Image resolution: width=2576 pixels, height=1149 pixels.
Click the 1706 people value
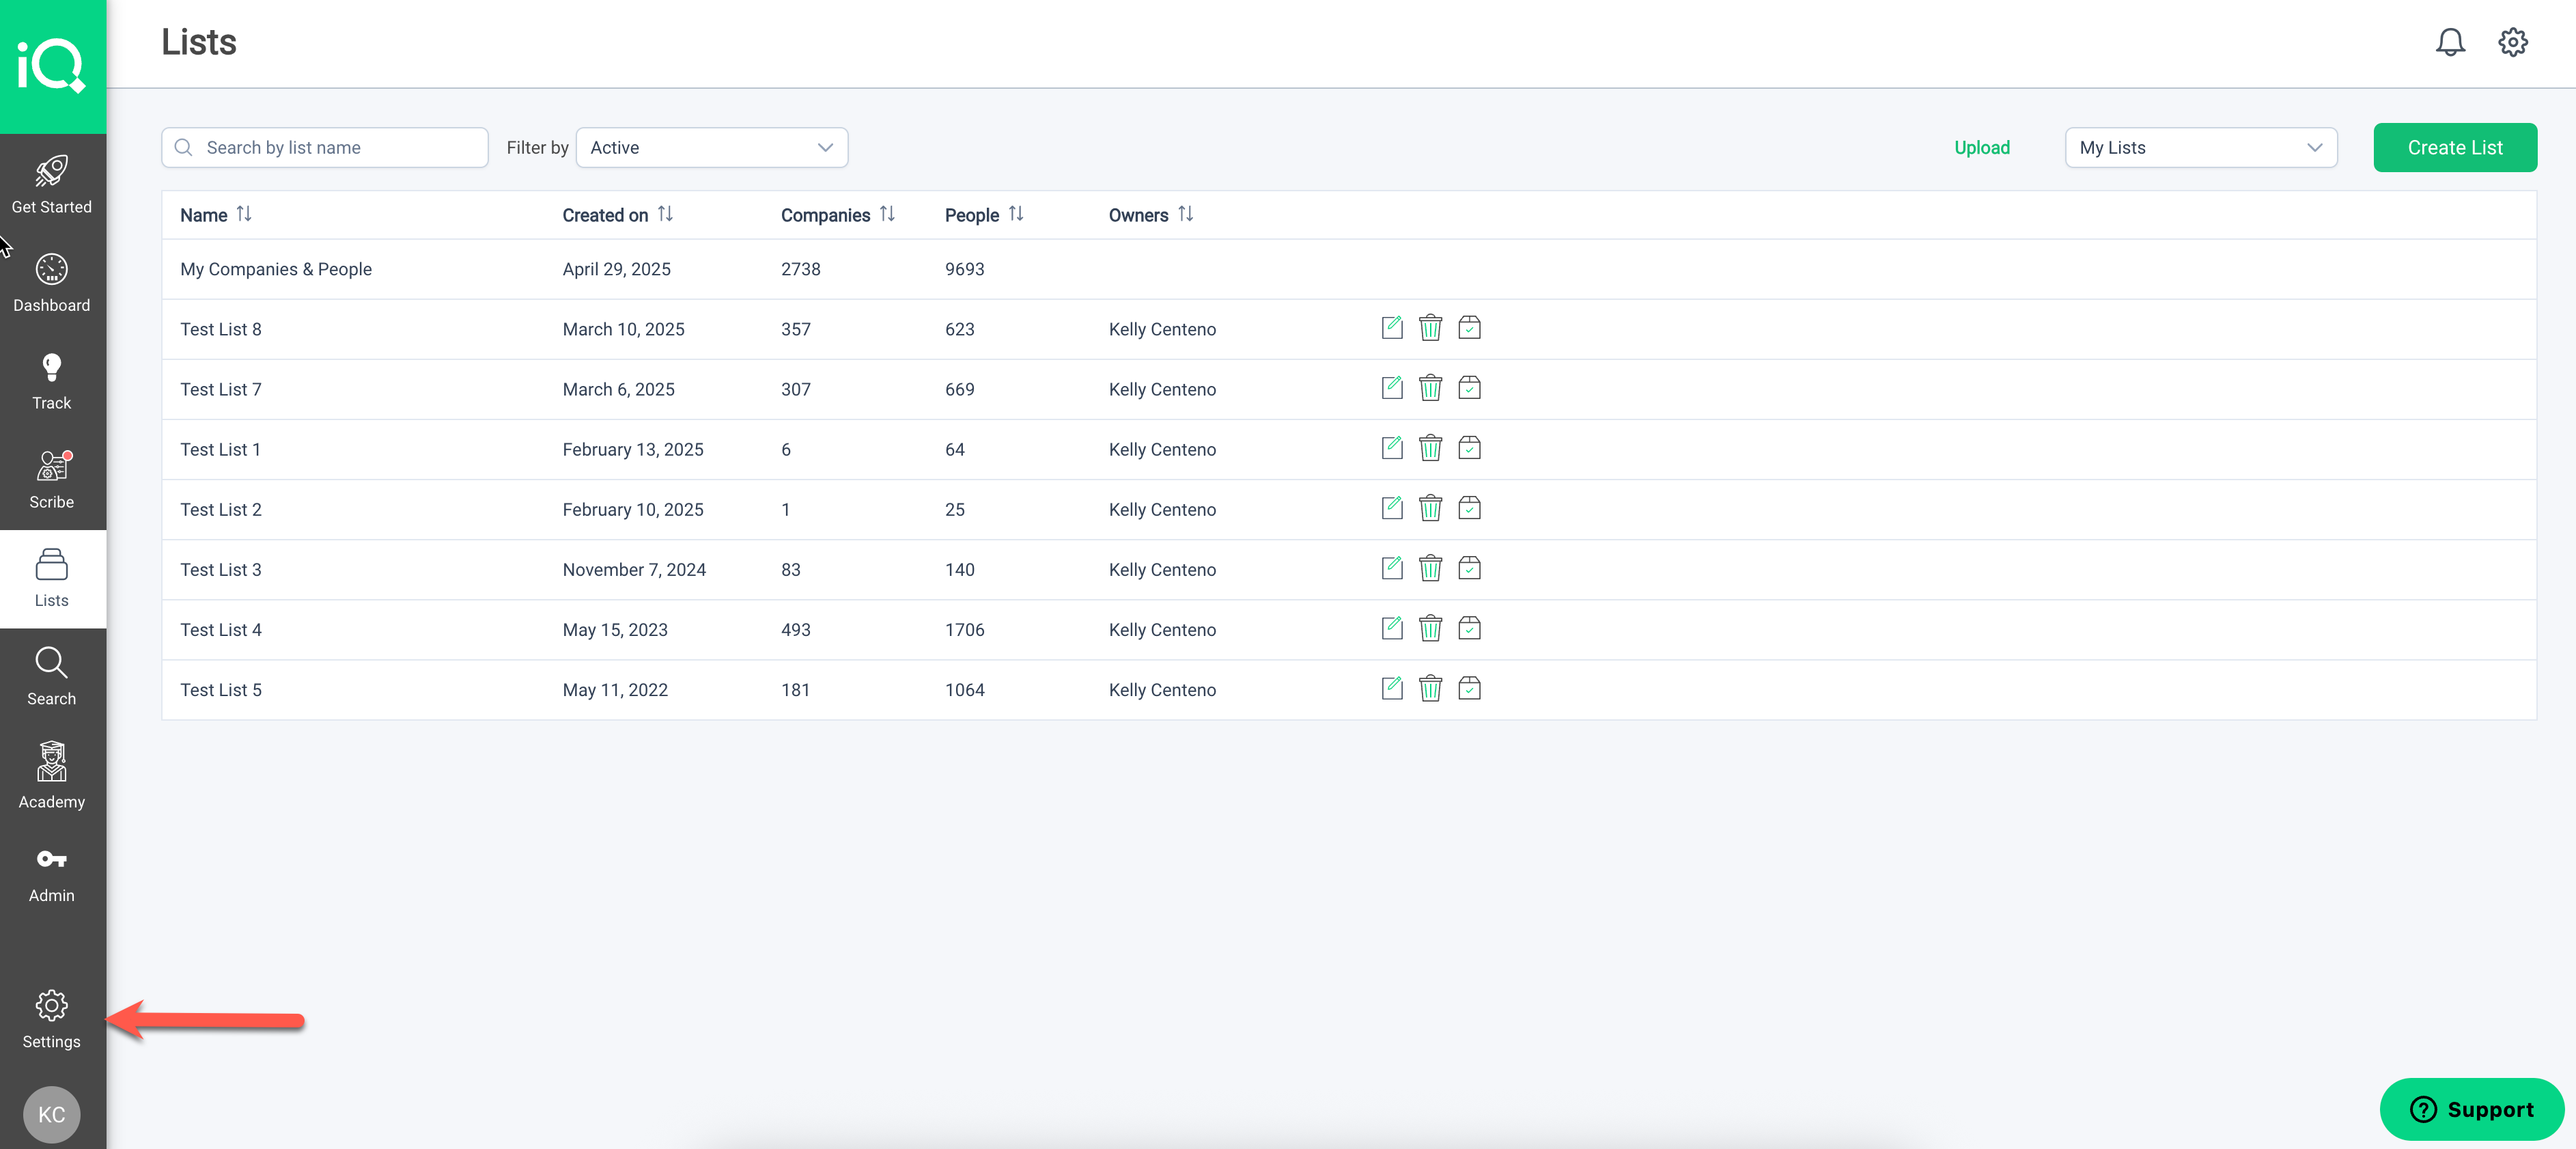[964, 629]
